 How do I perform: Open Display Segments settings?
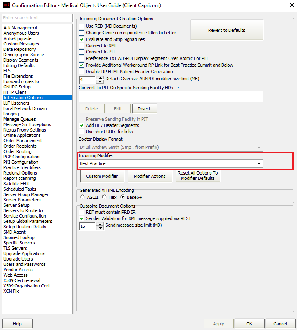[x=21, y=60]
